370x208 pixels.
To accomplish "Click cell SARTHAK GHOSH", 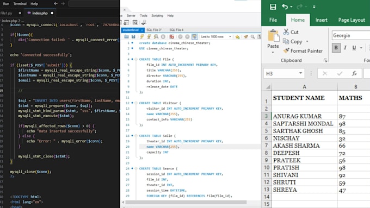I will (304, 131).
